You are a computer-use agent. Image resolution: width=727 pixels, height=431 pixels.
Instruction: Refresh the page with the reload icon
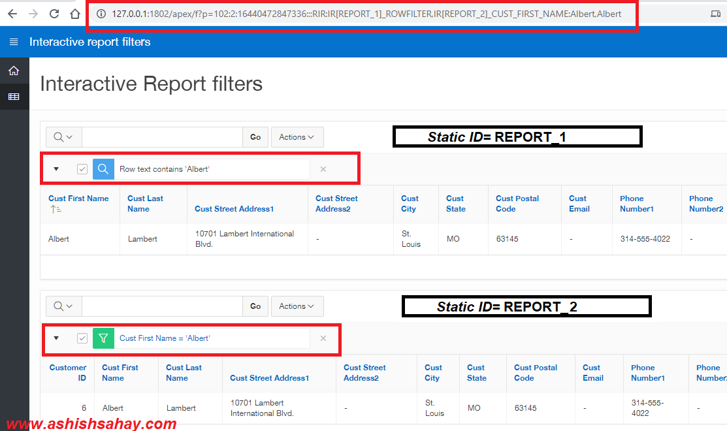(55, 13)
